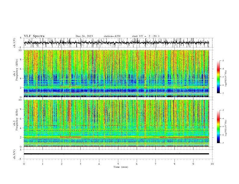Click the "5" tick on ch.1(V) axis
This screenshot has width=239, height=184.
click(x=21, y=38)
